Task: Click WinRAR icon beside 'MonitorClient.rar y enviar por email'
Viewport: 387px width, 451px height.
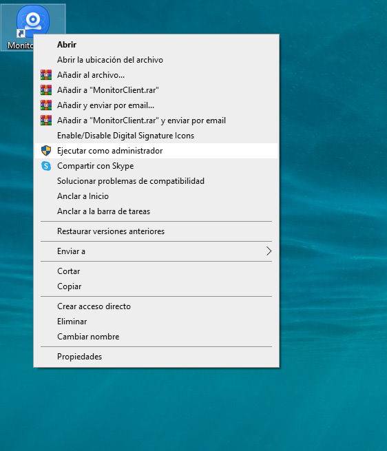Action: [46, 120]
